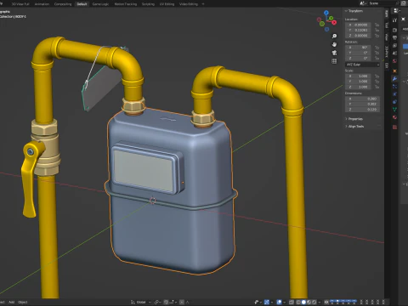The image size is (408, 306).
Task: Expand the Align Tools panel
Action: point(356,127)
